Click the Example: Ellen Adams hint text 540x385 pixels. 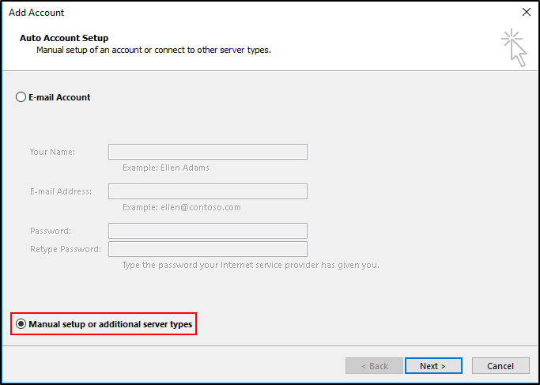pos(166,168)
